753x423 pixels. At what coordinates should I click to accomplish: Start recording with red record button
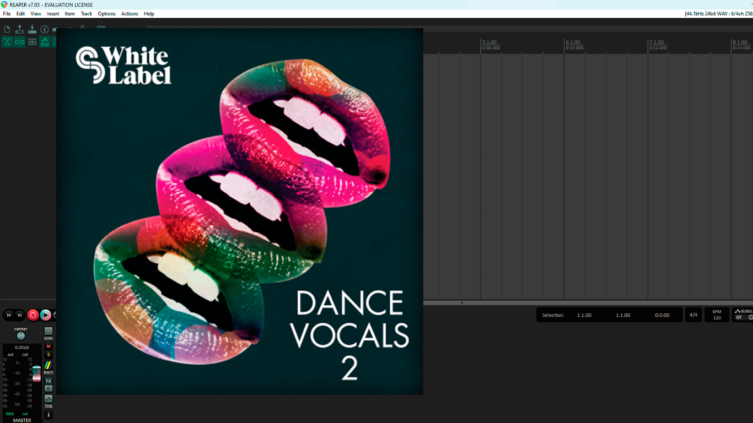(x=33, y=315)
